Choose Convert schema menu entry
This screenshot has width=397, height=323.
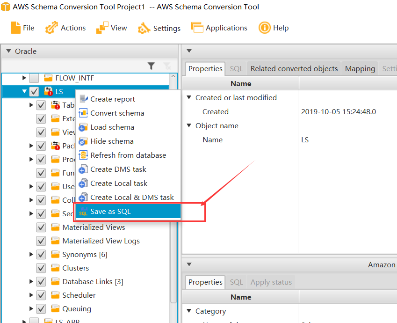[128, 113]
